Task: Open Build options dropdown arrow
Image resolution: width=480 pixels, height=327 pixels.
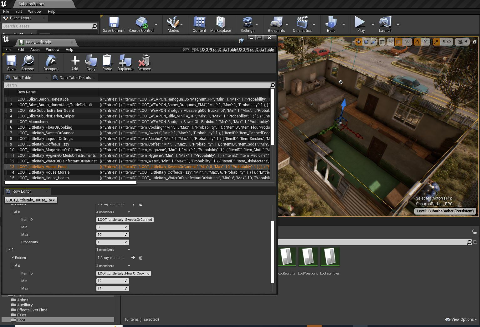Action: pos(343,25)
